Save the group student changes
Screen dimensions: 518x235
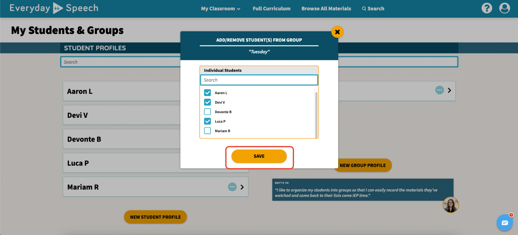point(259,156)
